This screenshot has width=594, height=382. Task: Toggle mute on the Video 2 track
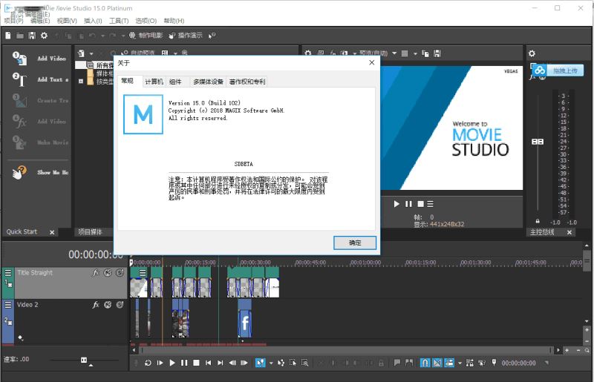click(108, 305)
